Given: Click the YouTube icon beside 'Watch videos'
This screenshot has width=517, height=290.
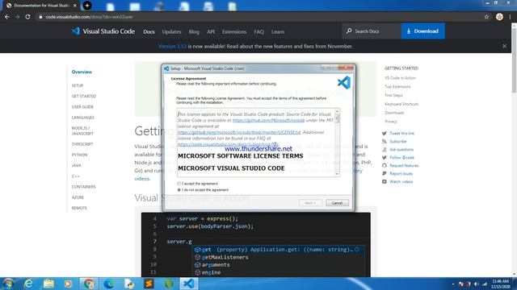Looking at the screenshot, I should [385, 181].
